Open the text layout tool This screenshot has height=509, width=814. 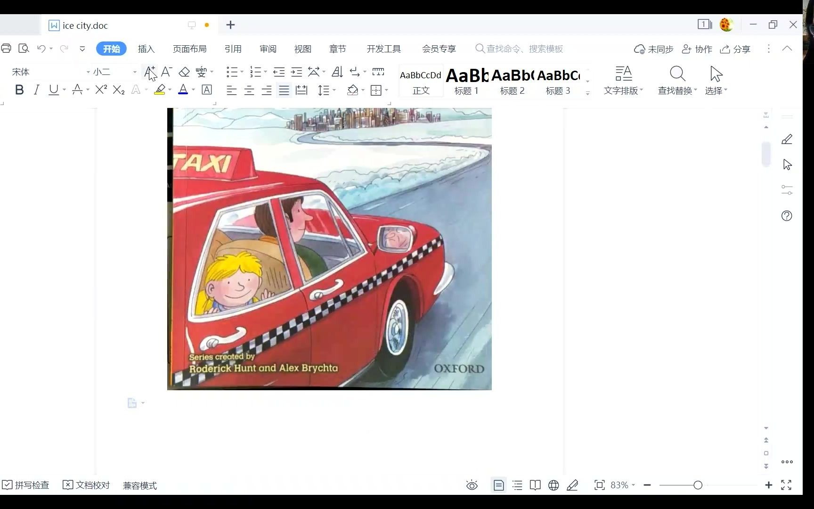[x=623, y=80]
